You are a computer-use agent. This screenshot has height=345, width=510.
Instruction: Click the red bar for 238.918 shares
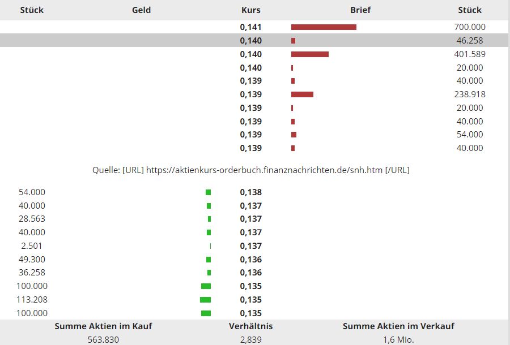[x=302, y=94]
